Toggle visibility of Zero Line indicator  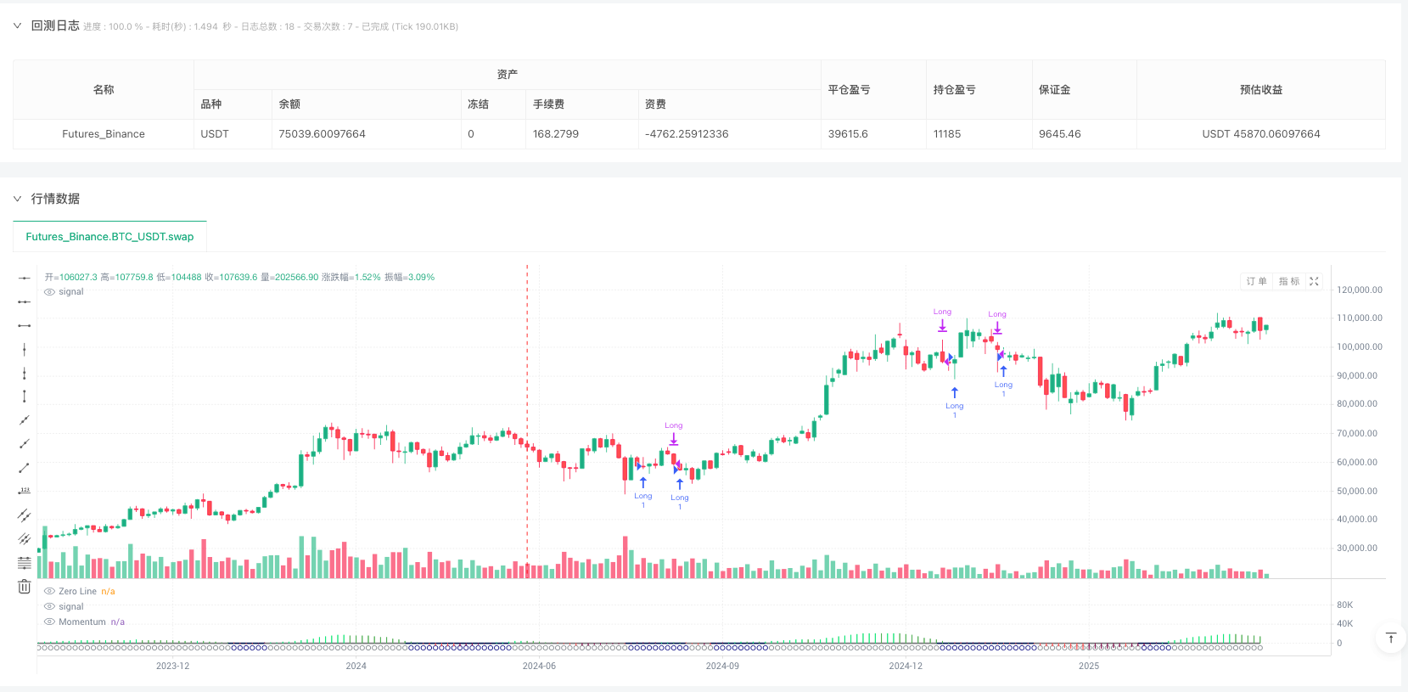tap(50, 591)
